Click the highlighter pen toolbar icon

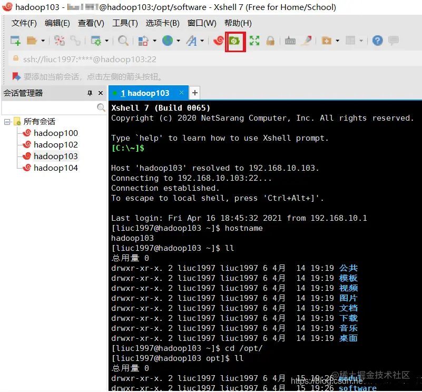(307, 41)
